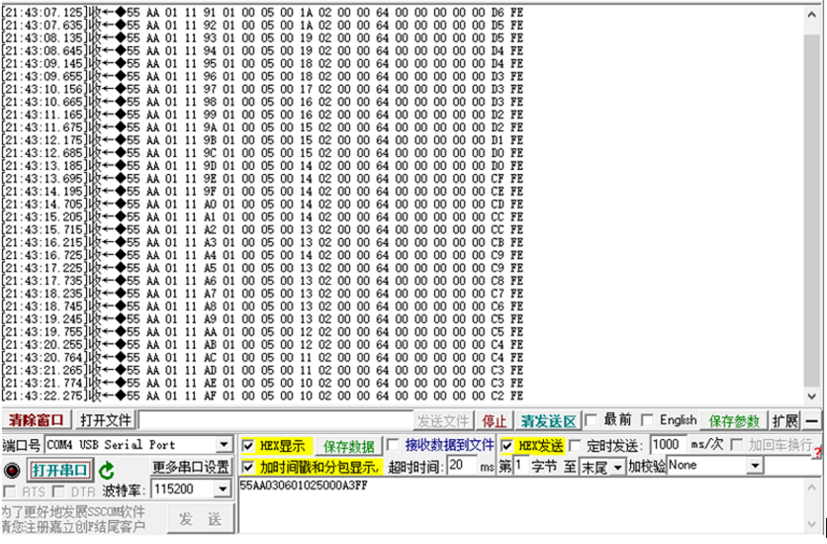Enable 最前 always-on-top checkbox
The image size is (827, 544).
pos(591,420)
